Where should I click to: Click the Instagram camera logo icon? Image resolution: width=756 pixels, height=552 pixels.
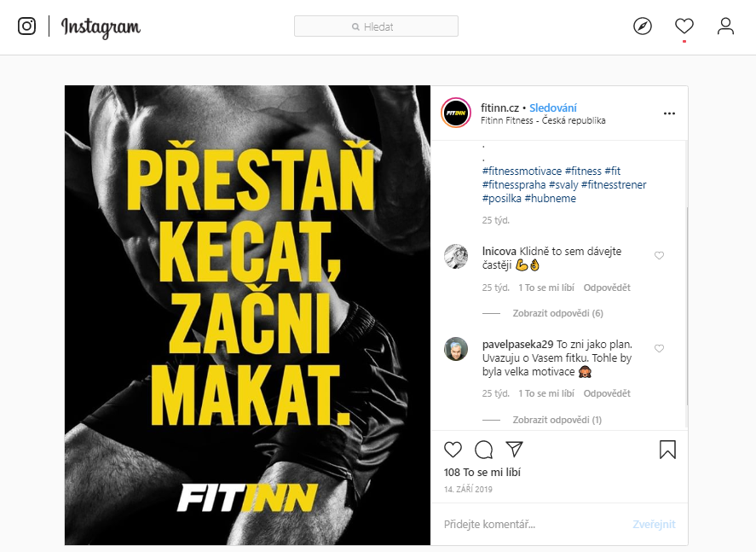tap(26, 26)
